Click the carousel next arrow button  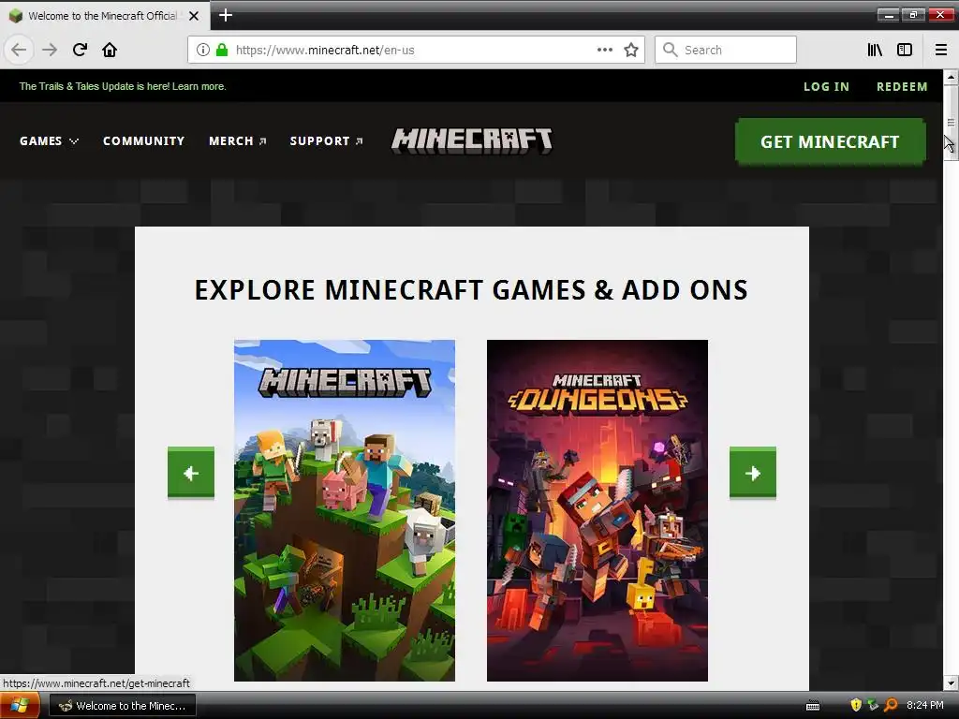pos(753,473)
